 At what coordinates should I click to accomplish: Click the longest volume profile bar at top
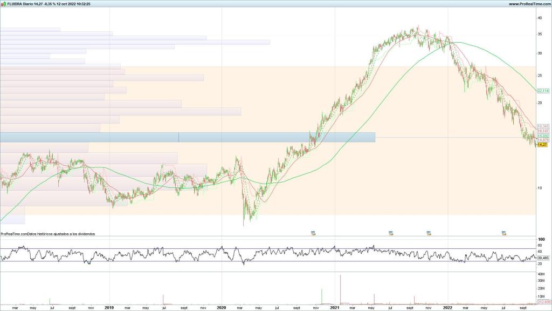(135, 42)
